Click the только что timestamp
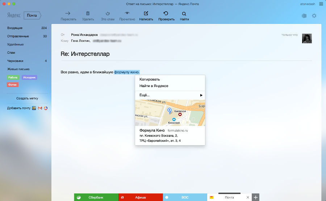 pos(289,35)
